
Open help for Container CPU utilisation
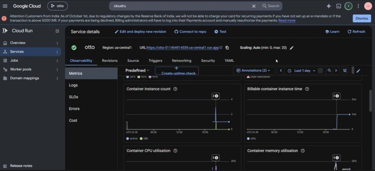pos(175,151)
